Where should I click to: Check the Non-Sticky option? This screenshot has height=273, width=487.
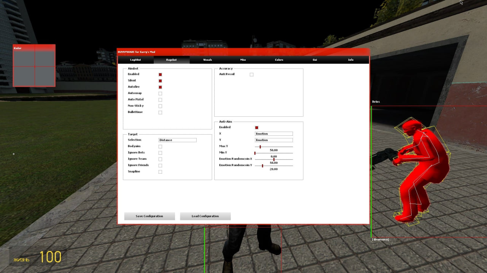[x=160, y=106]
